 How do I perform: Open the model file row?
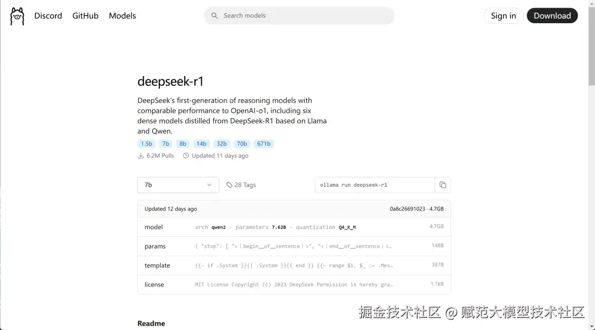click(x=294, y=227)
